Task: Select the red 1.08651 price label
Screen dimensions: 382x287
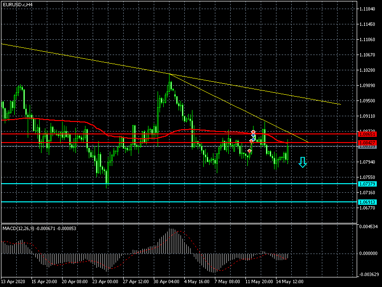Action: [x=367, y=134]
